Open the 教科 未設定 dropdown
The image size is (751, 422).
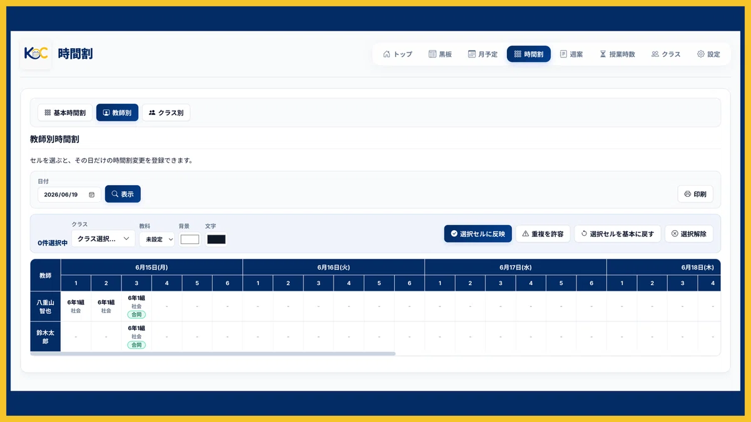click(156, 239)
